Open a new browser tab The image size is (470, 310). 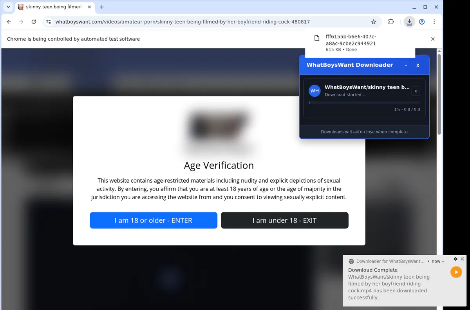(102, 7)
